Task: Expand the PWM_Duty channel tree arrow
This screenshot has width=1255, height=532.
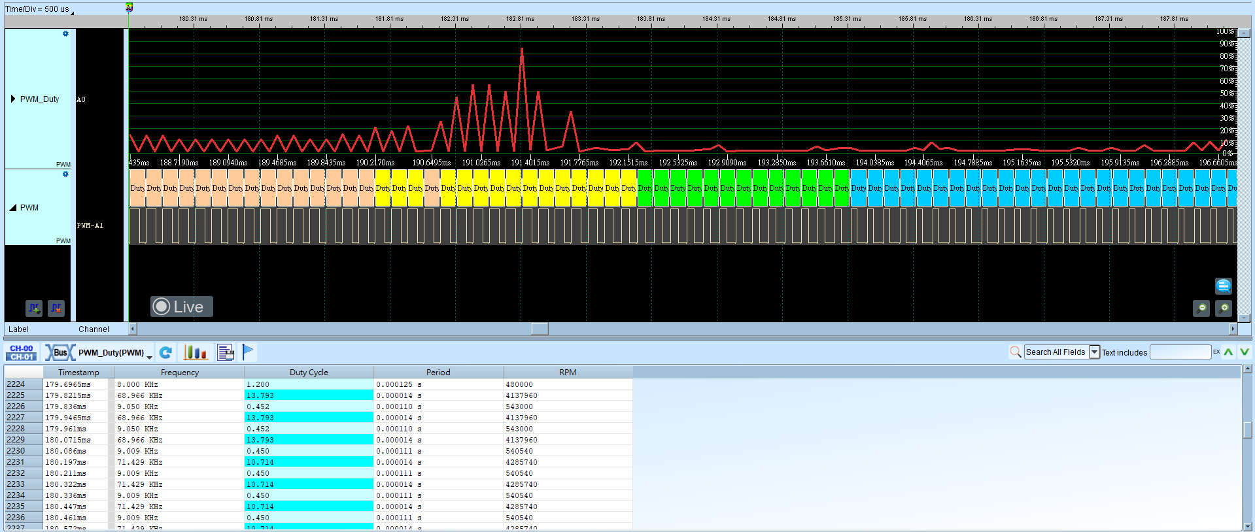Action: 13,99
